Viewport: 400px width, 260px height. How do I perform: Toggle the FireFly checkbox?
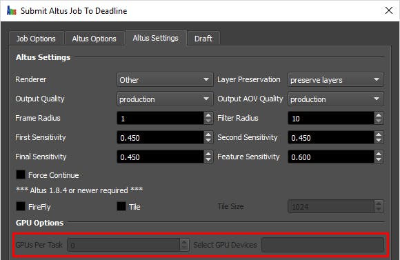point(21,206)
